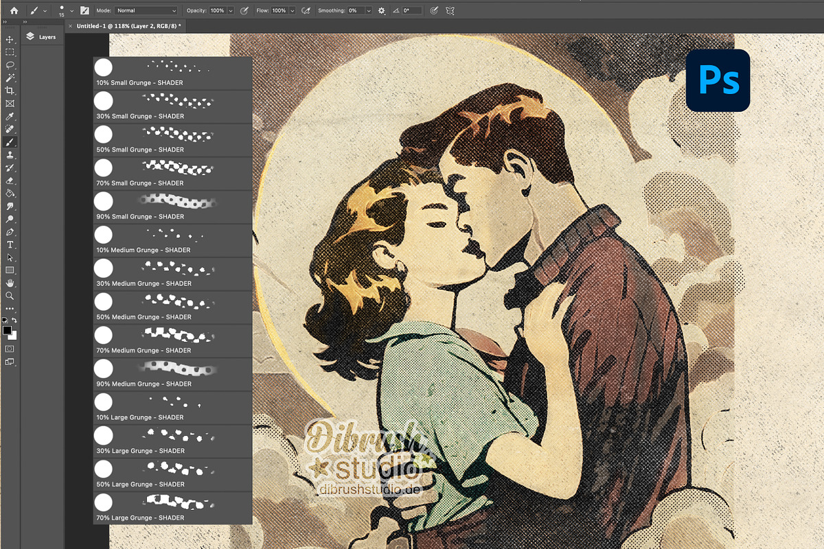Click the brush angle field
This screenshot has width=824, height=549.
coord(412,11)
